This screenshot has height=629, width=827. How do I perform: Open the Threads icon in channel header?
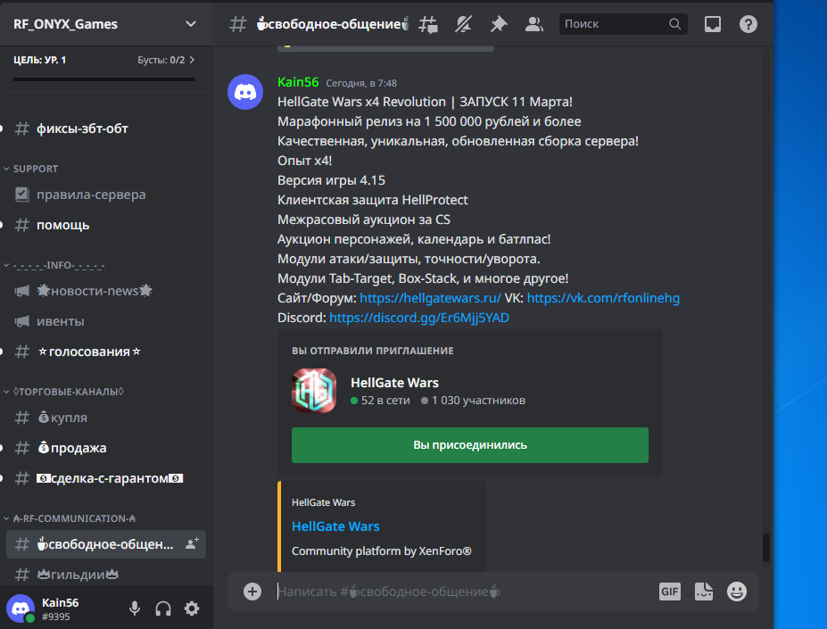[427, 24]
